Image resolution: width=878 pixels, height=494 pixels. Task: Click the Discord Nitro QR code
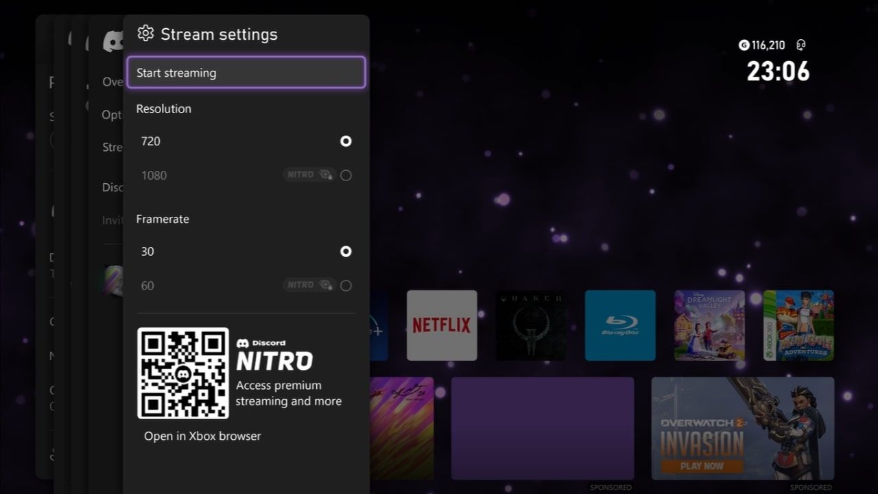[183, 373]
